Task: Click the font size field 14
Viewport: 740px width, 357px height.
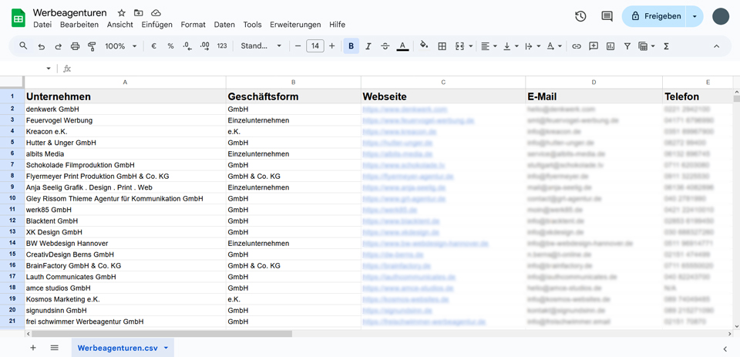Action: tap(314, 46)
